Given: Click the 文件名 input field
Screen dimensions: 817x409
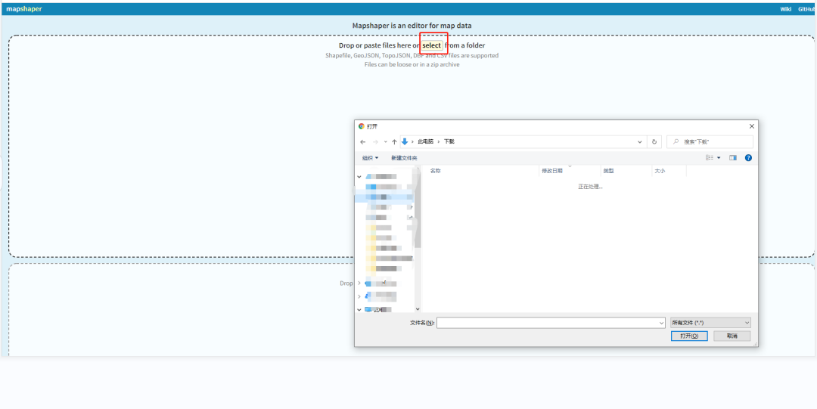Looking at the screenshot, I should (x=547, y=323).
